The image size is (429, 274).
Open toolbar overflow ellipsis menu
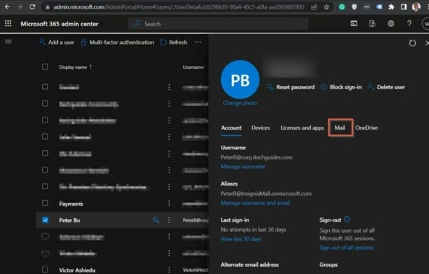pyautogui.click(x=198, y=42)
